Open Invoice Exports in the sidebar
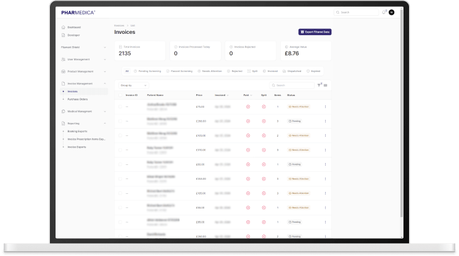Screen dimensions: 459x256 coord(76,147)
